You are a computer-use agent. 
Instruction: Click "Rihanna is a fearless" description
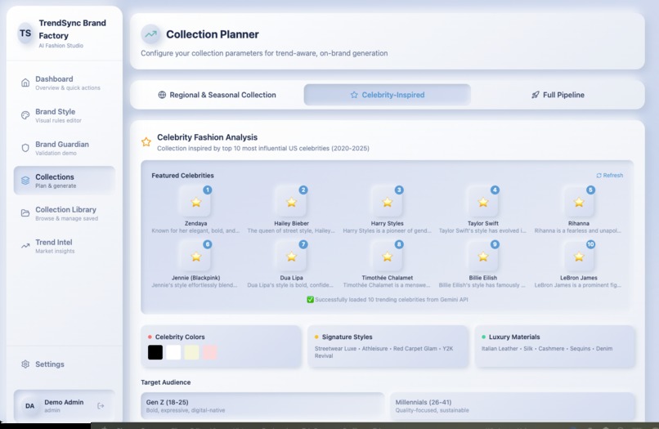pos(577,230)
